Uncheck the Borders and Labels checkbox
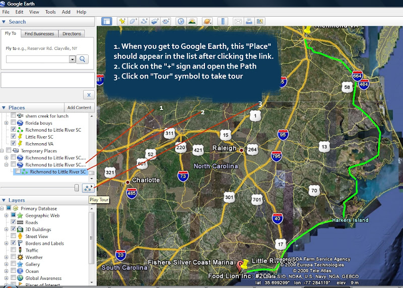The width and height of the screenshot is (403, 288). [13, 243]
